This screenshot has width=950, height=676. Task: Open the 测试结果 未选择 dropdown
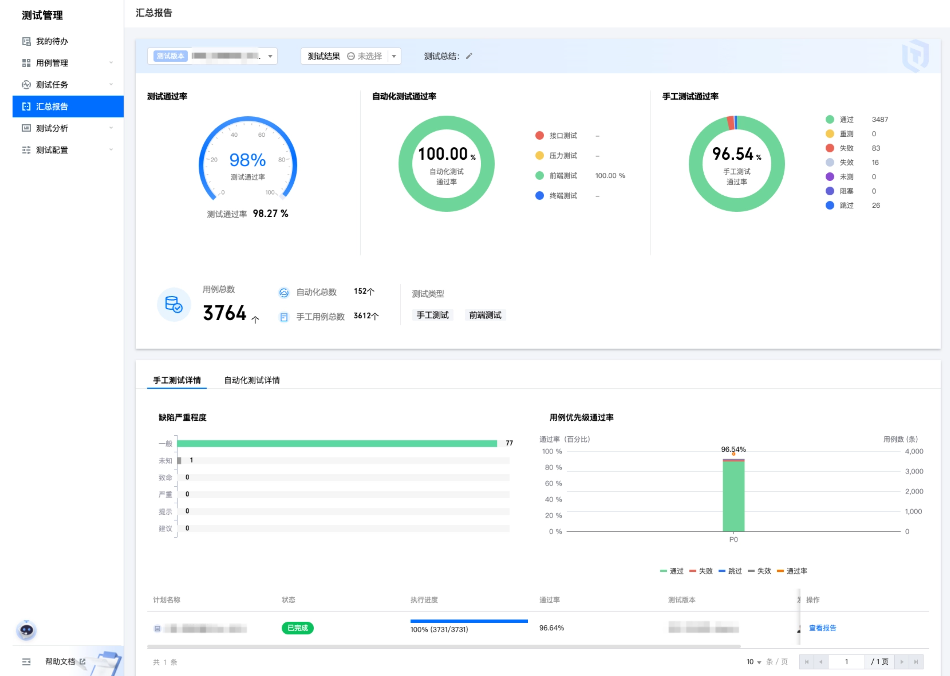click(x=394, y=56)
